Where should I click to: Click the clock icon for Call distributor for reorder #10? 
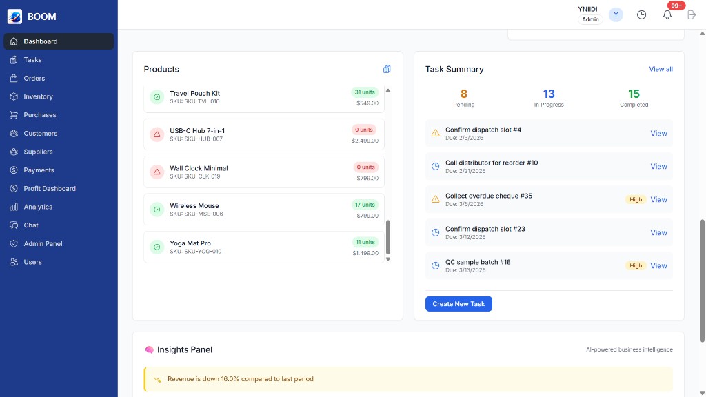pyautogui.click(x=436, y=167)
